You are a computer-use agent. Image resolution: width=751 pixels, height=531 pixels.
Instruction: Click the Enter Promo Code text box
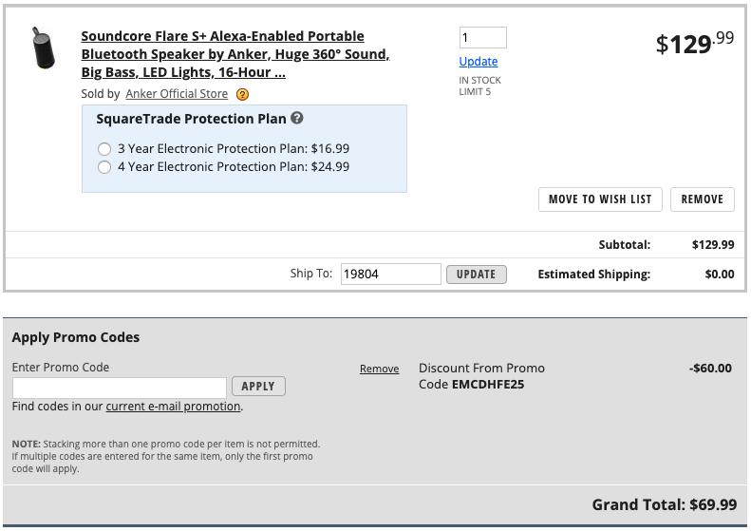(x=120, y=387)
